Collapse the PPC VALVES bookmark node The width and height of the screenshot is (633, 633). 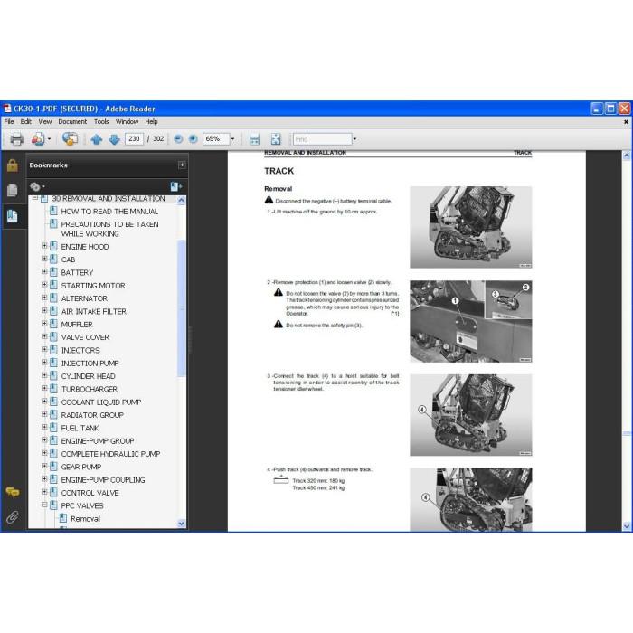click(44, 505)
